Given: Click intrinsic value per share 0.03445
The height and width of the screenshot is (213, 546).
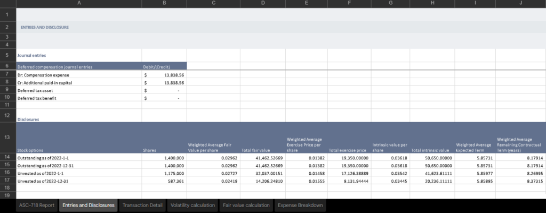Looking at the screenshot, I should click(390, 181).
